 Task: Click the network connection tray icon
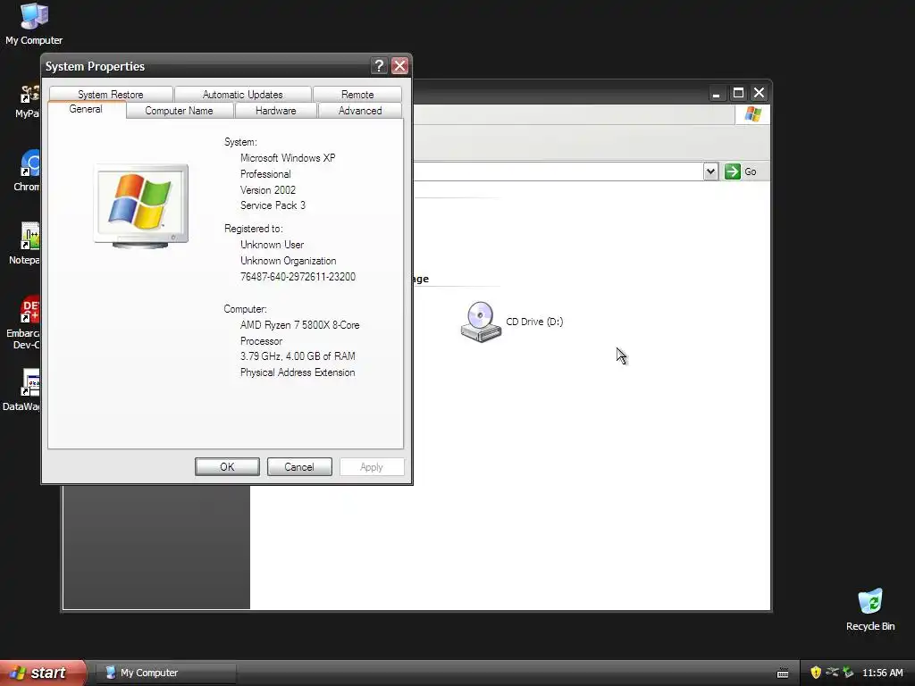coord(832,673)
